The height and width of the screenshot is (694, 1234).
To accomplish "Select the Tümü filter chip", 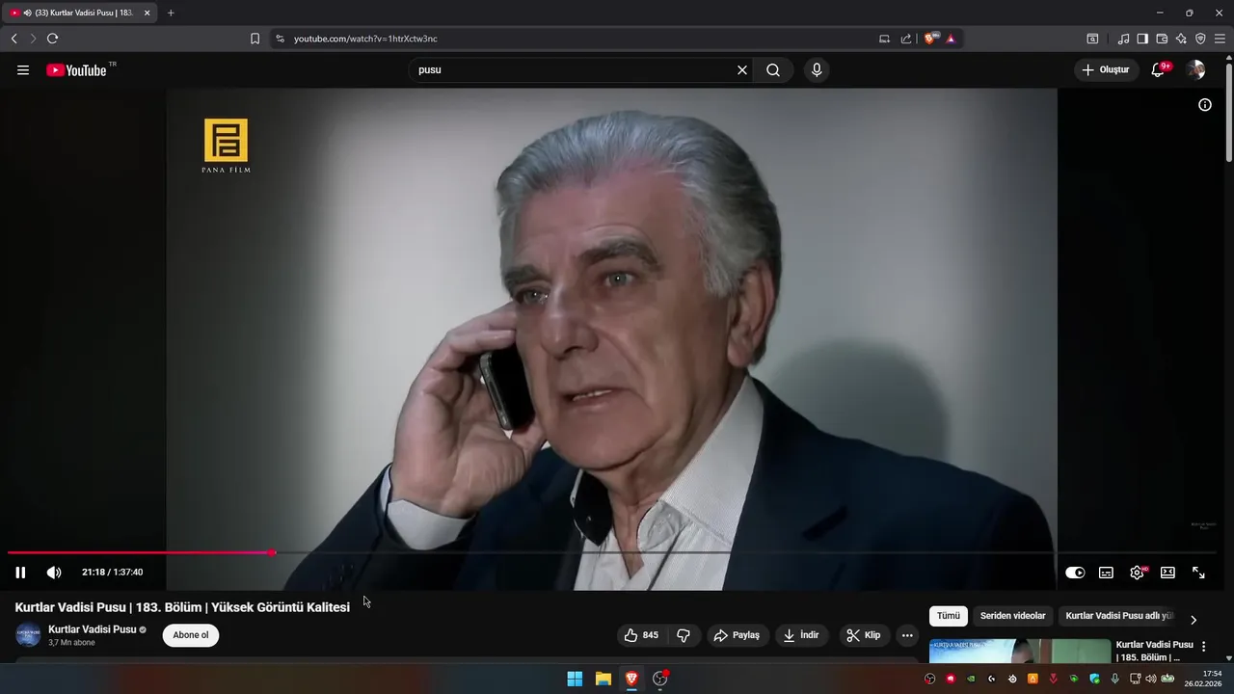I will (x=949, y=616).
